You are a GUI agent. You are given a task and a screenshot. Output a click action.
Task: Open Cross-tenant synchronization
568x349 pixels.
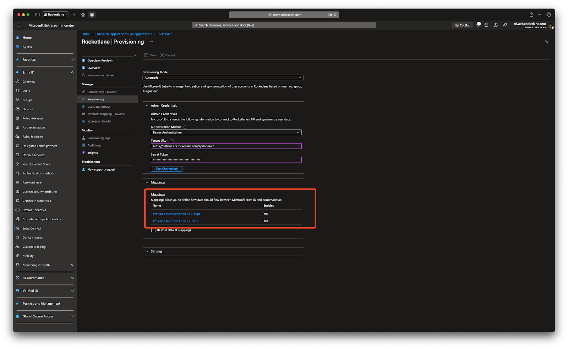(42, 219)
